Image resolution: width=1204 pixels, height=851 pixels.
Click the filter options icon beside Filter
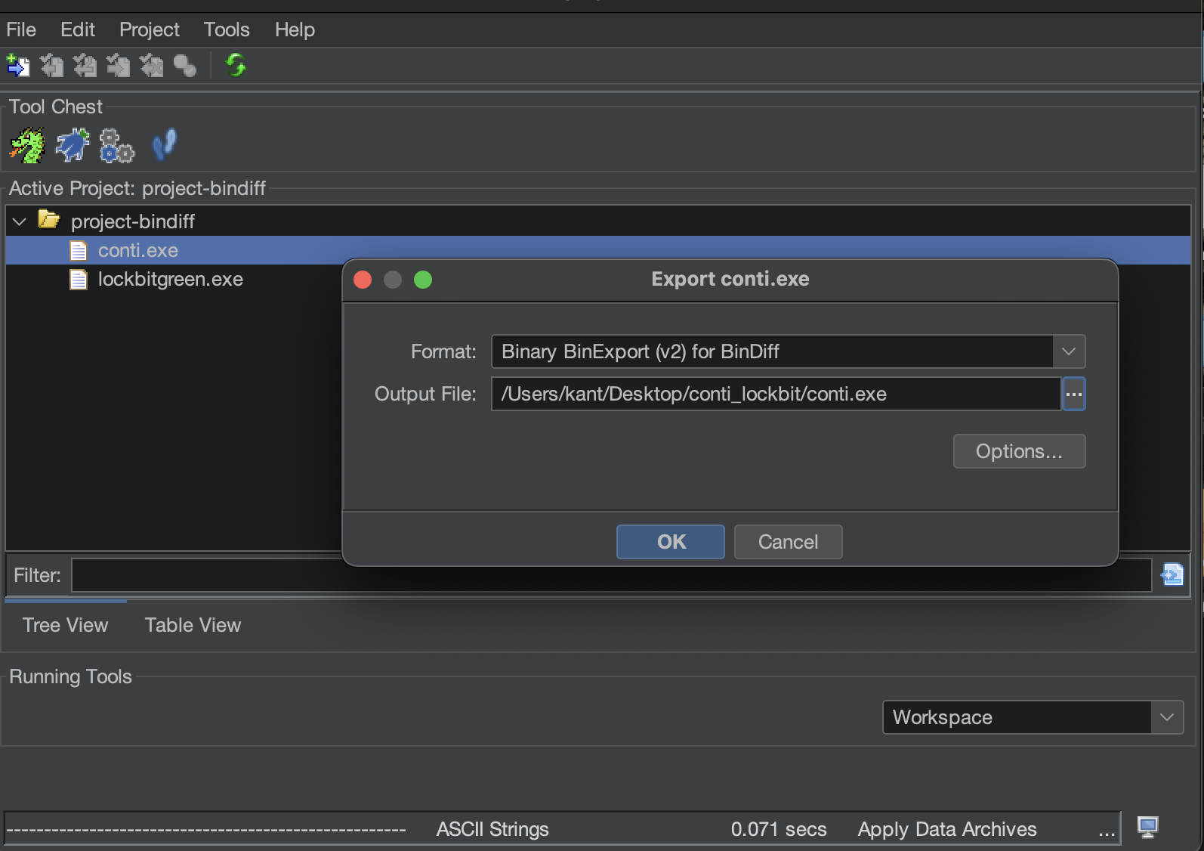[1172, 575]
